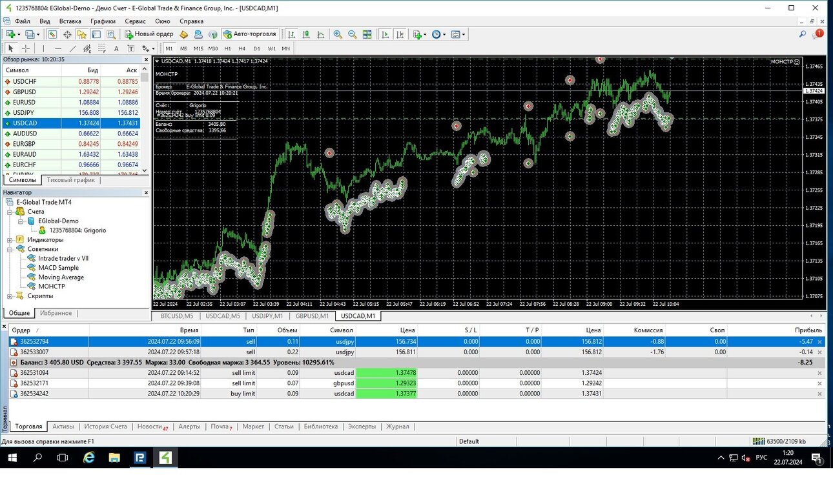Image resolution: width=833 pixels, height=493 pixels.
Task: Launch MetaEditor from the toolbar
Action: (184, 34)
